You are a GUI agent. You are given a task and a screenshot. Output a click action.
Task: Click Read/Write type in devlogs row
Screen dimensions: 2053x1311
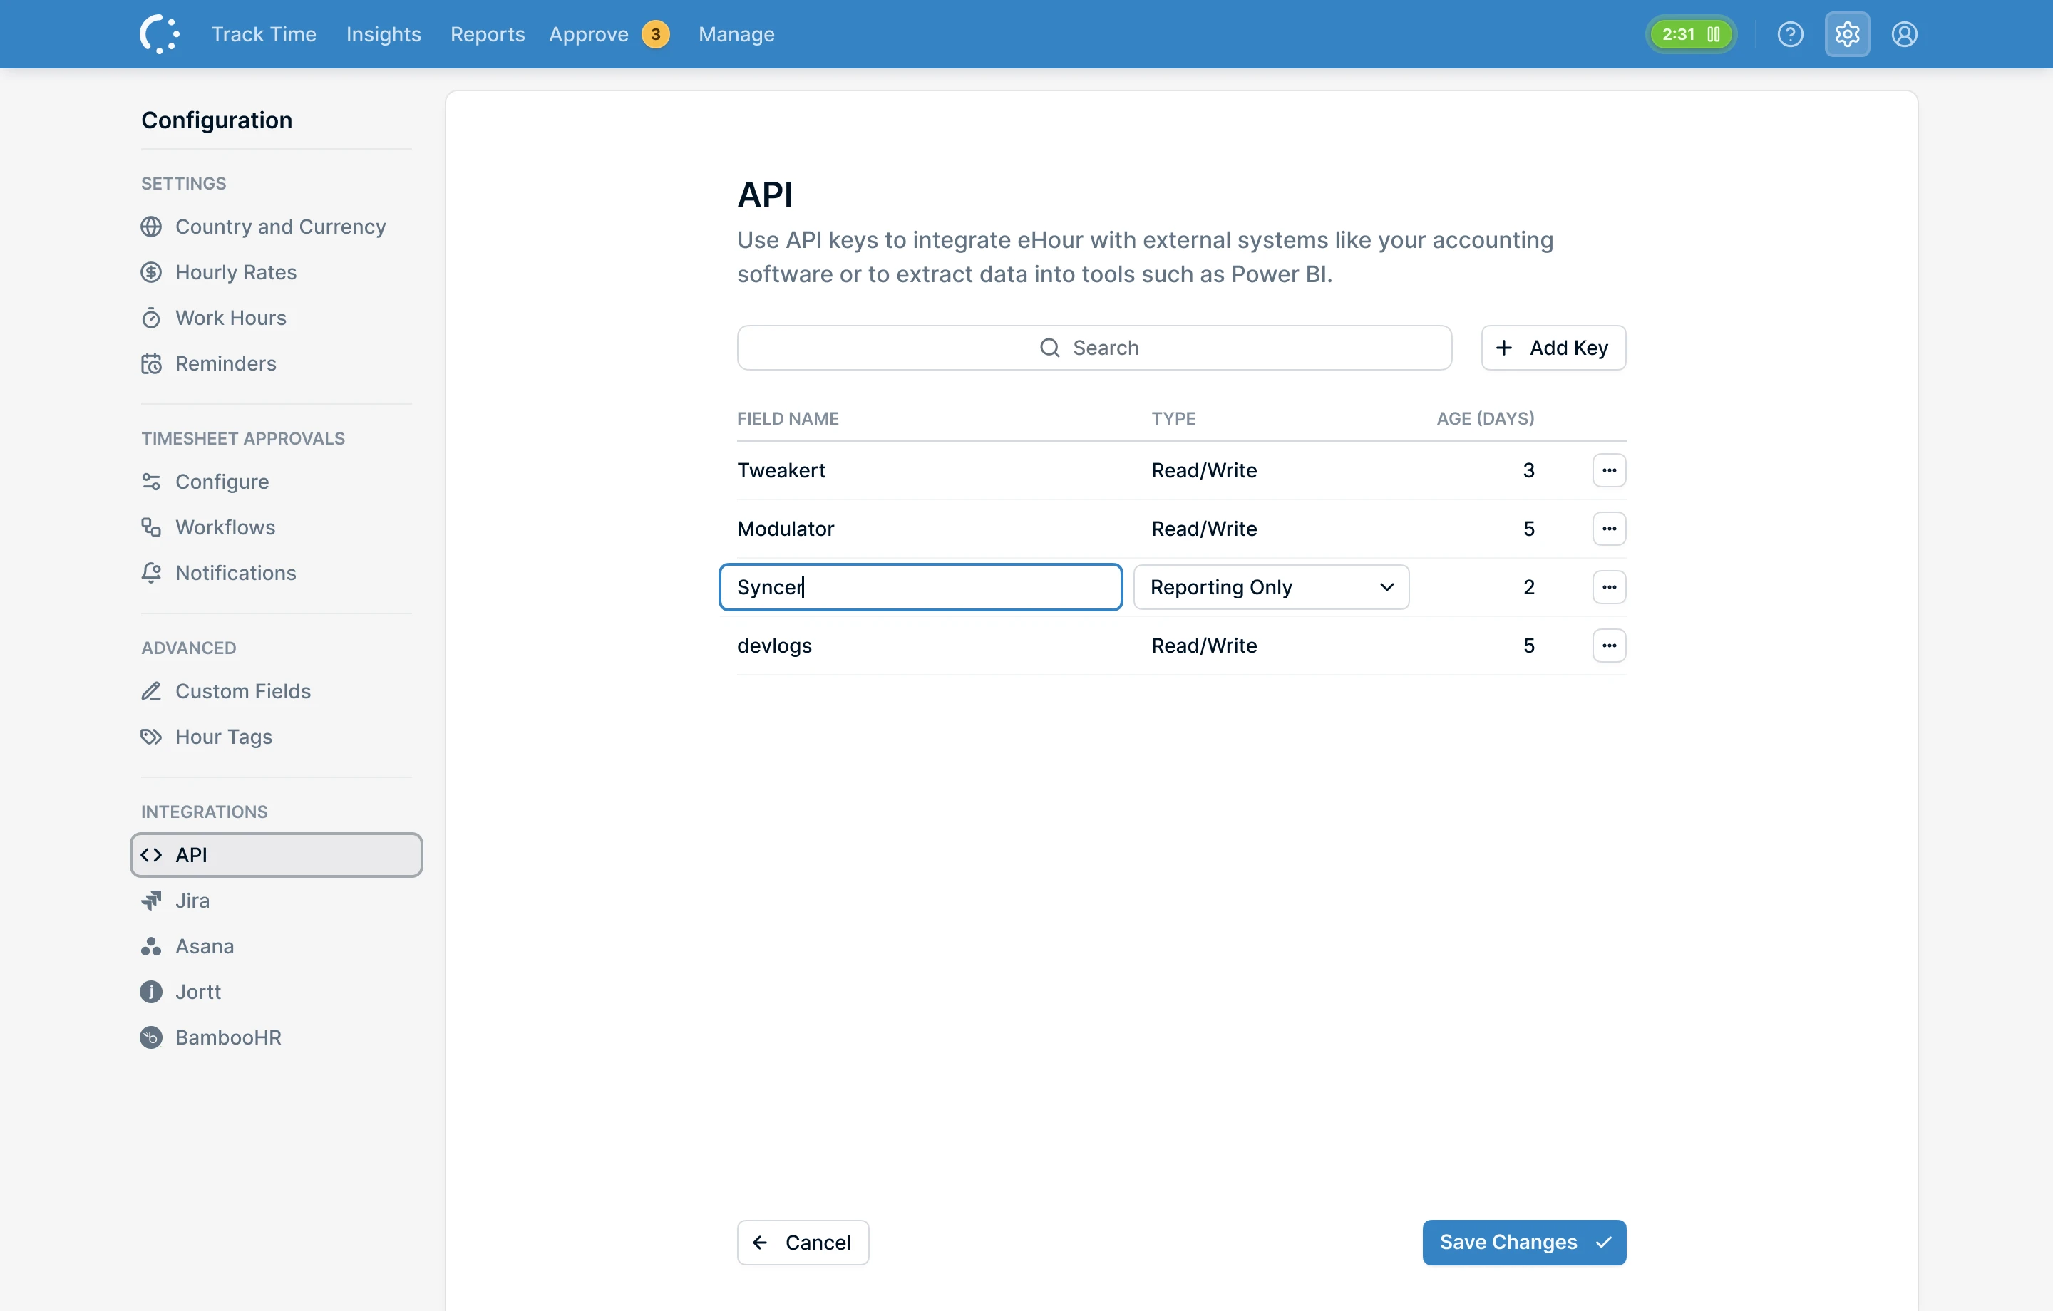click(x=1204, y=646)
